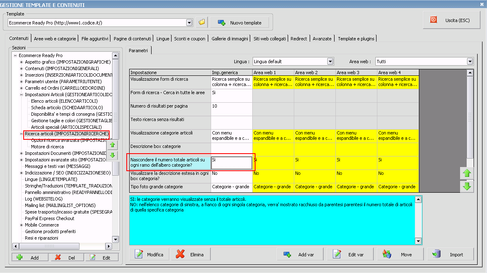The image size is (487, 273).
Task: Open the Template selection dropdown
Action: coord(189,23)
